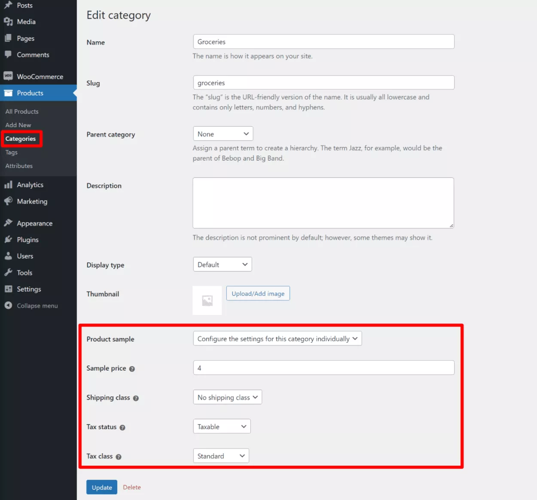This screenshot has width=537, height=500.
Task: Click the Name field containing Groceries
Action: (323, 42)
